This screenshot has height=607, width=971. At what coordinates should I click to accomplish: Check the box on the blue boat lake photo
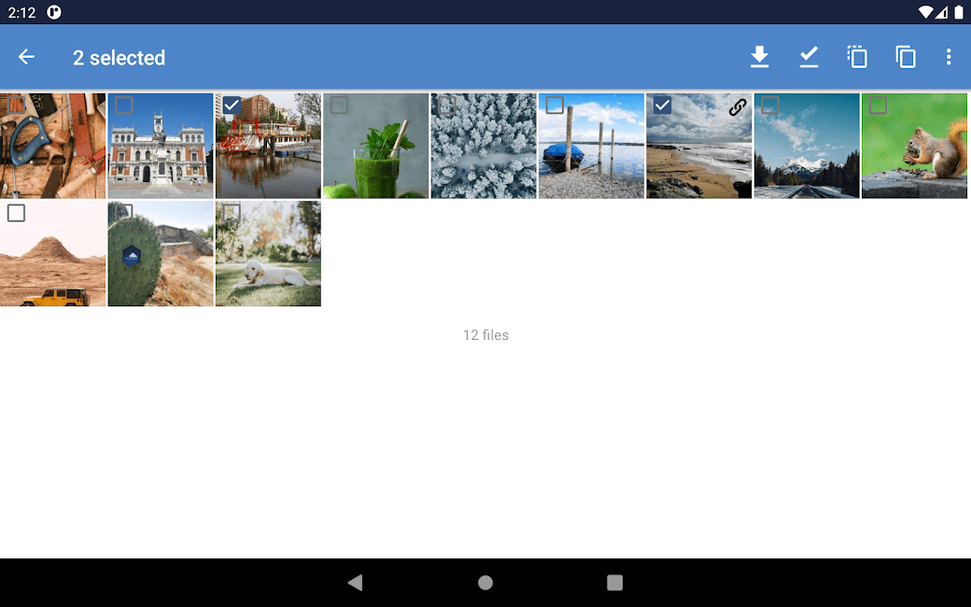tap(555, 106)
